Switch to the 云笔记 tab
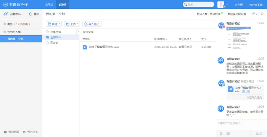 click(x=49, y=5)
